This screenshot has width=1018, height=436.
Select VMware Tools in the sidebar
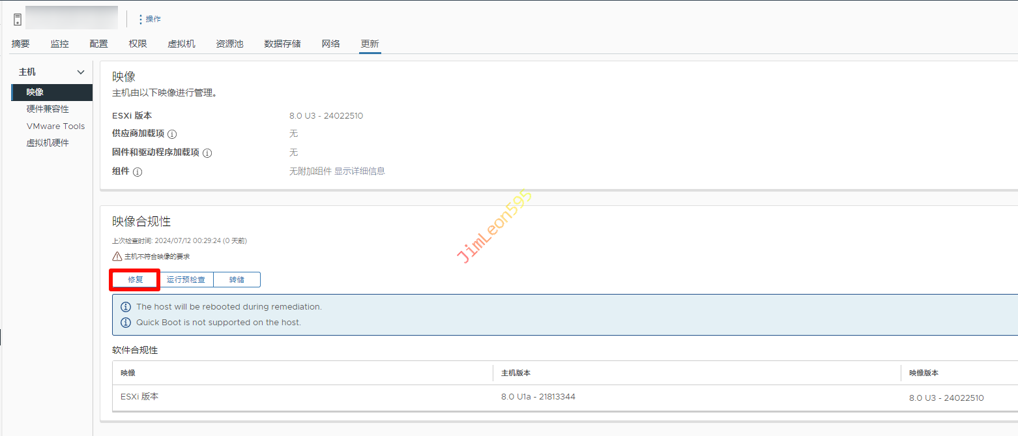[x=55, y=126]
